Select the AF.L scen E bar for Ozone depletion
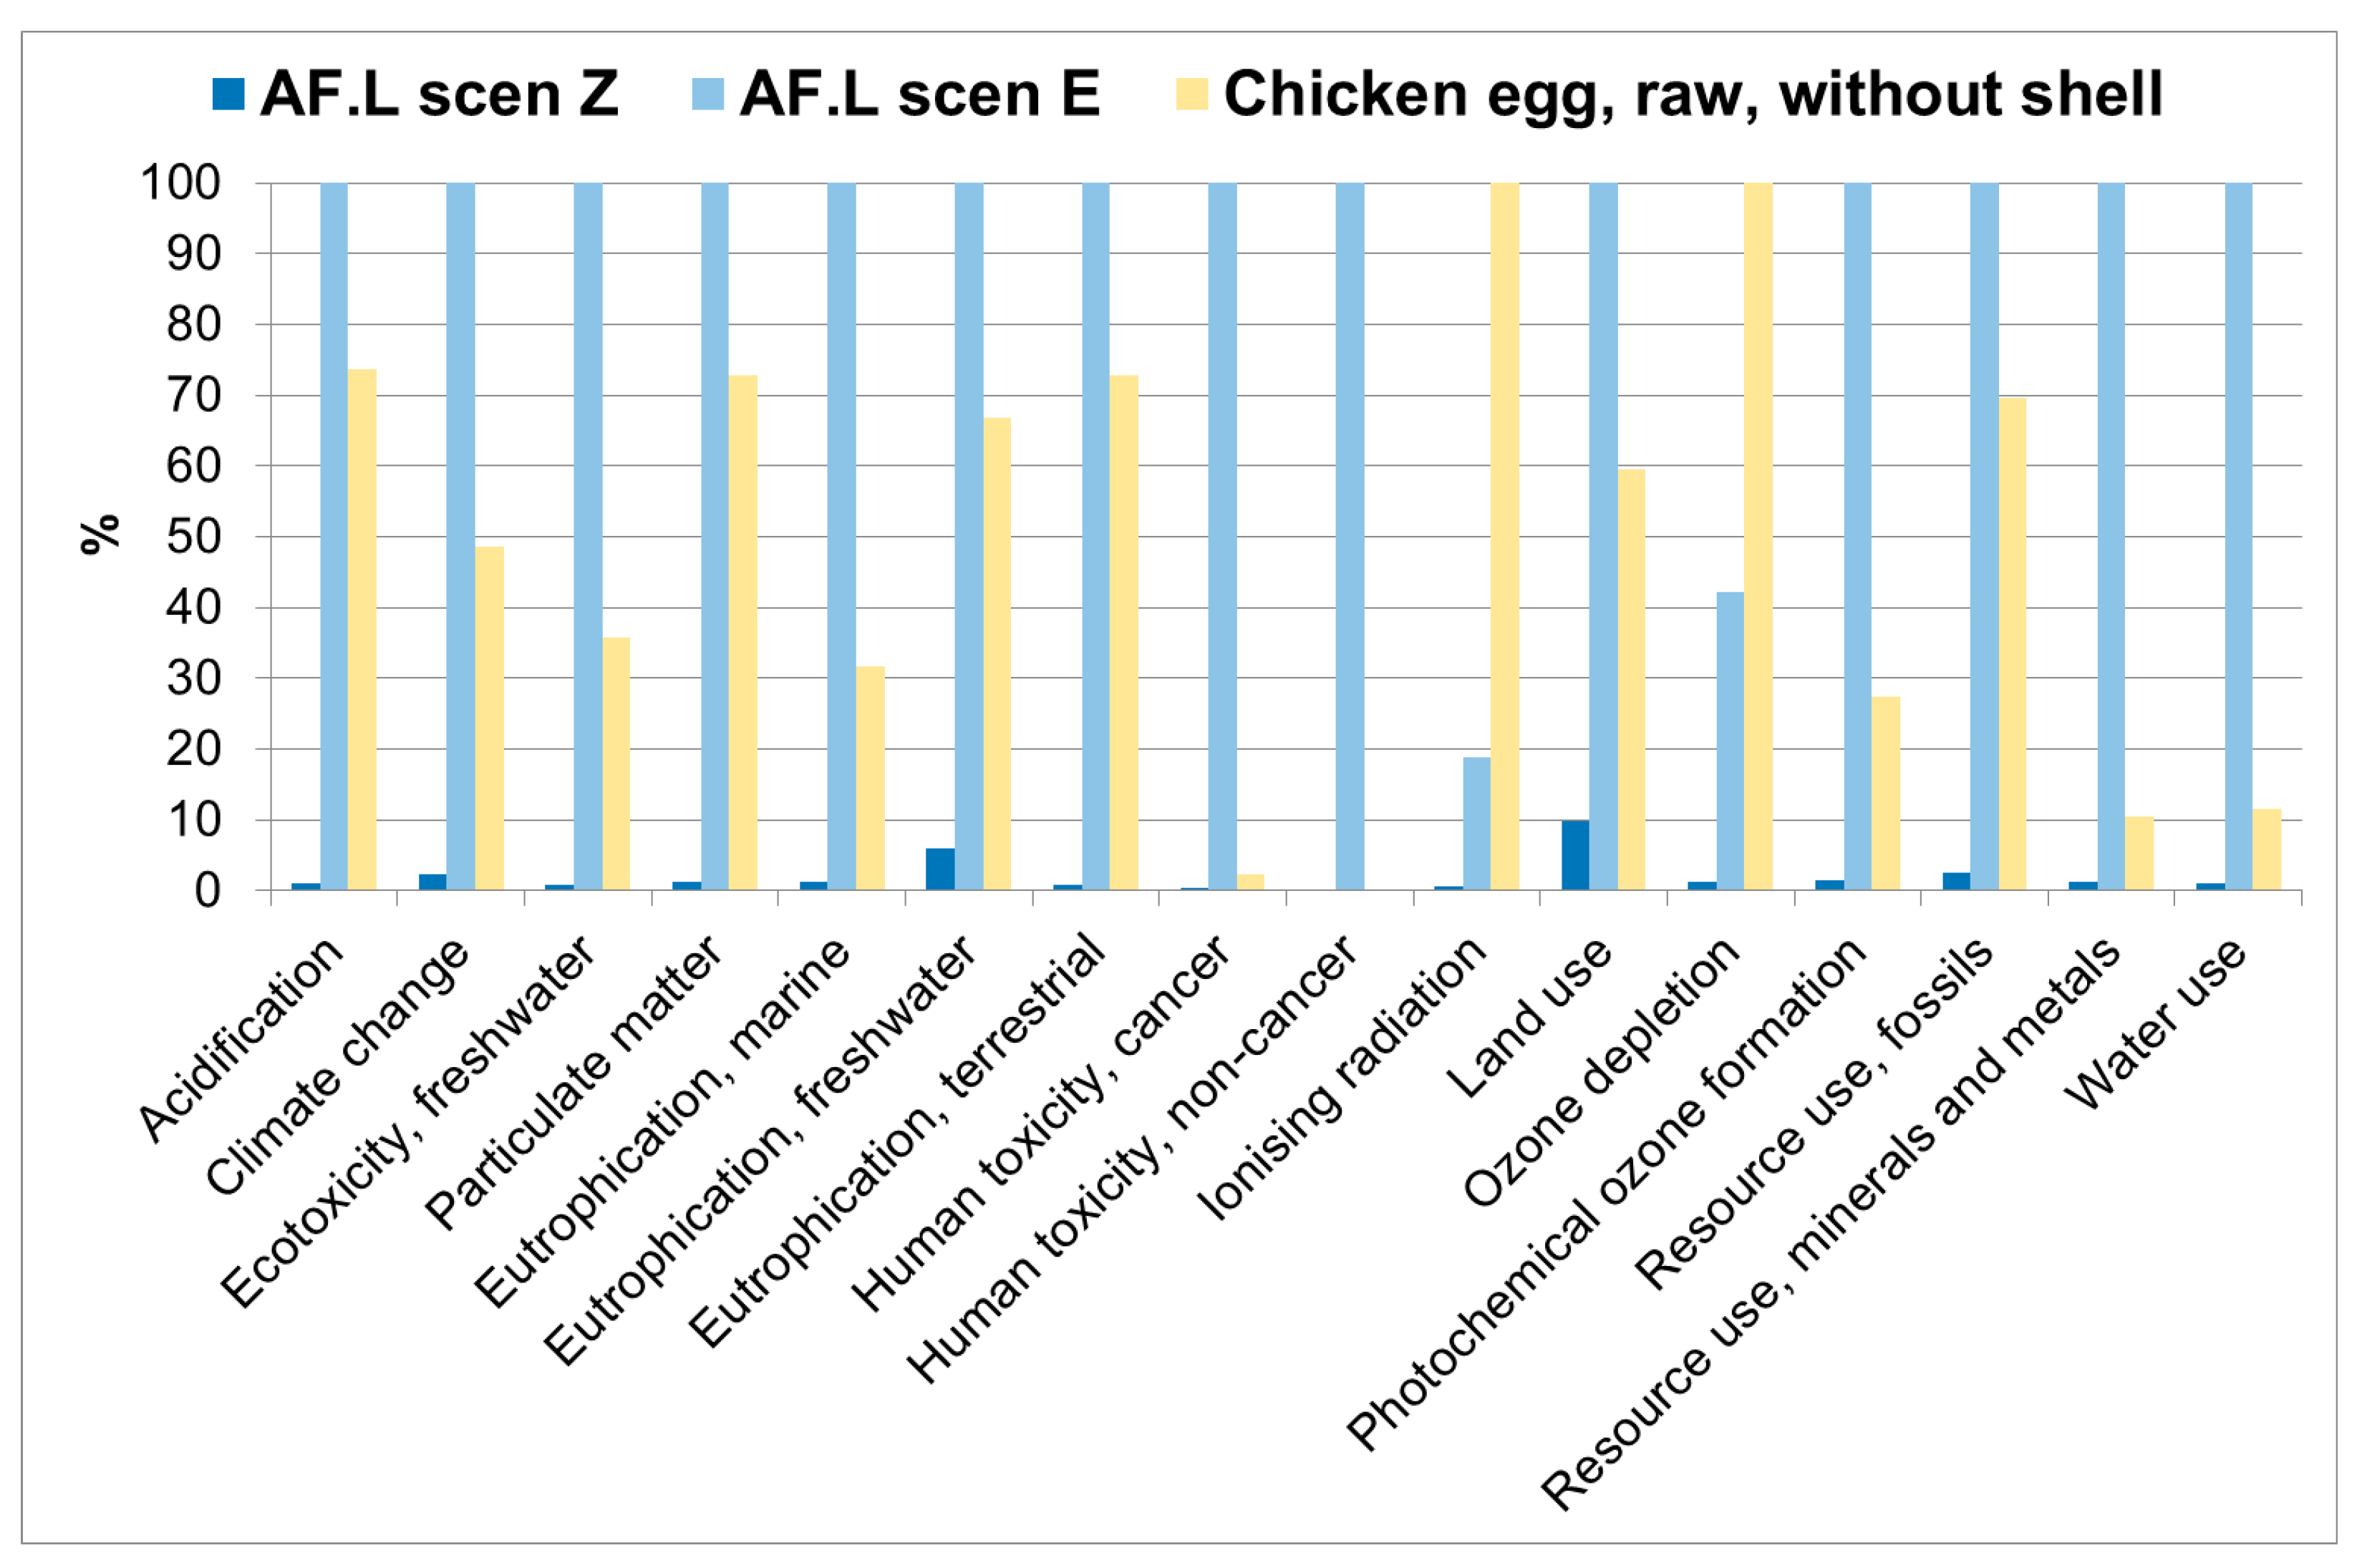This screenshot has height=1568, width=2362. tap(1730, 741)
